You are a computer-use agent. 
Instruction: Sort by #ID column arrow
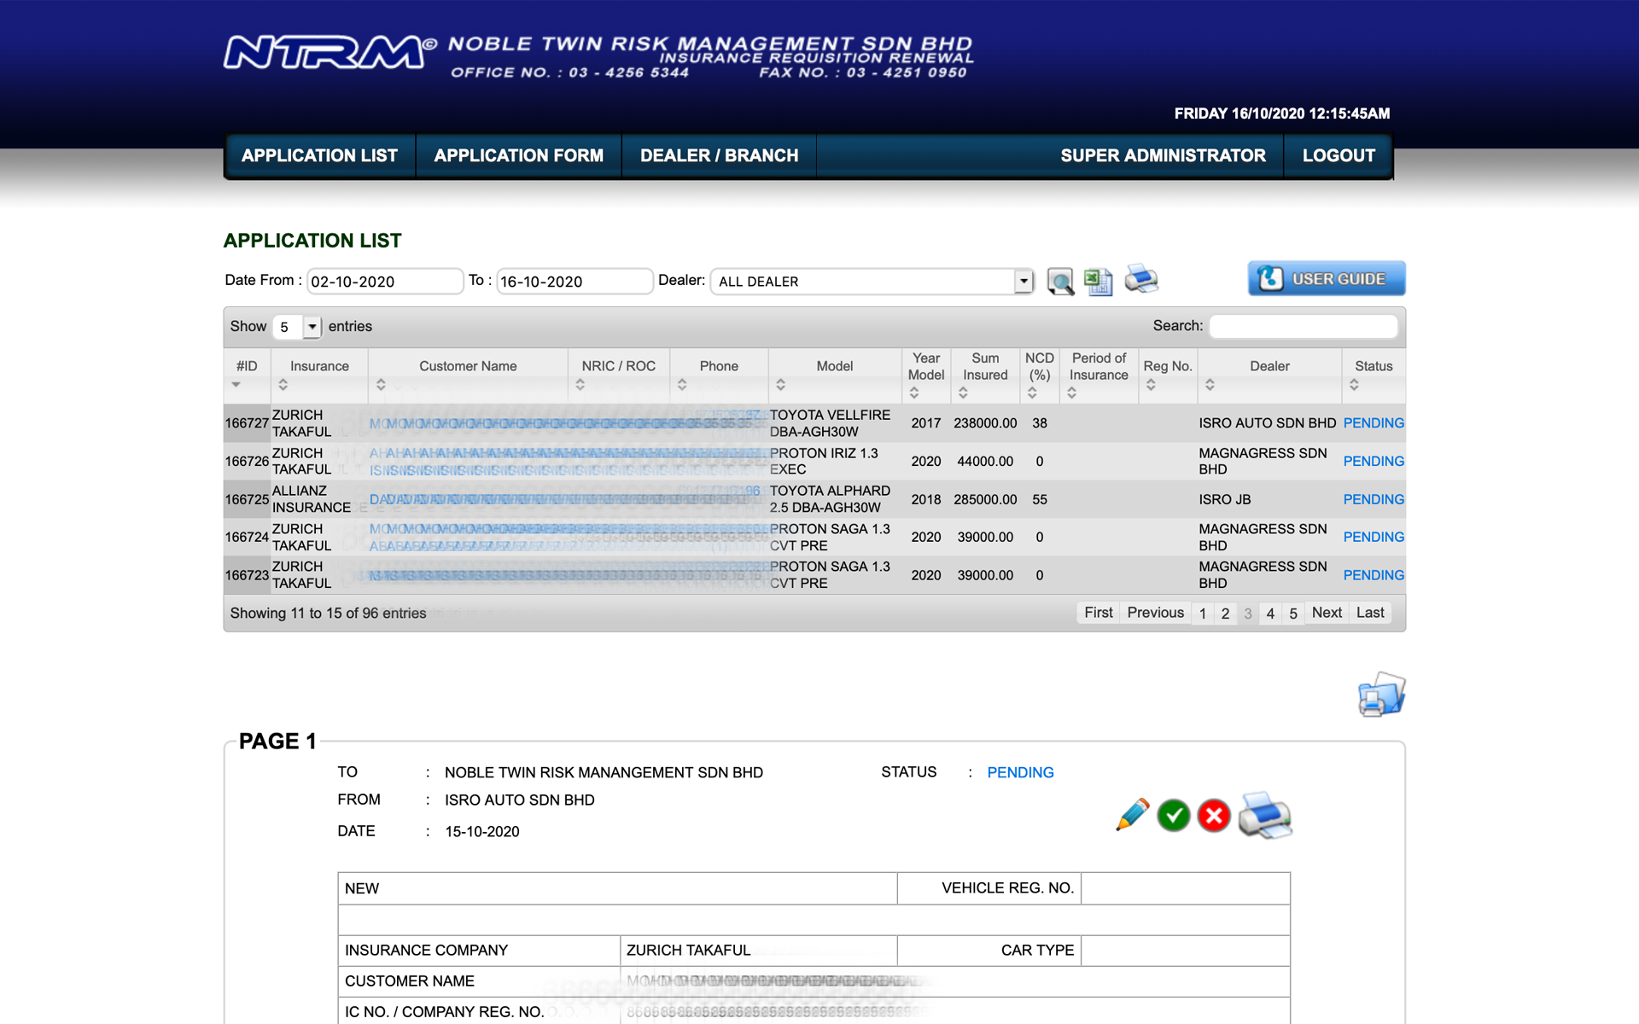[x=236, y=385]
